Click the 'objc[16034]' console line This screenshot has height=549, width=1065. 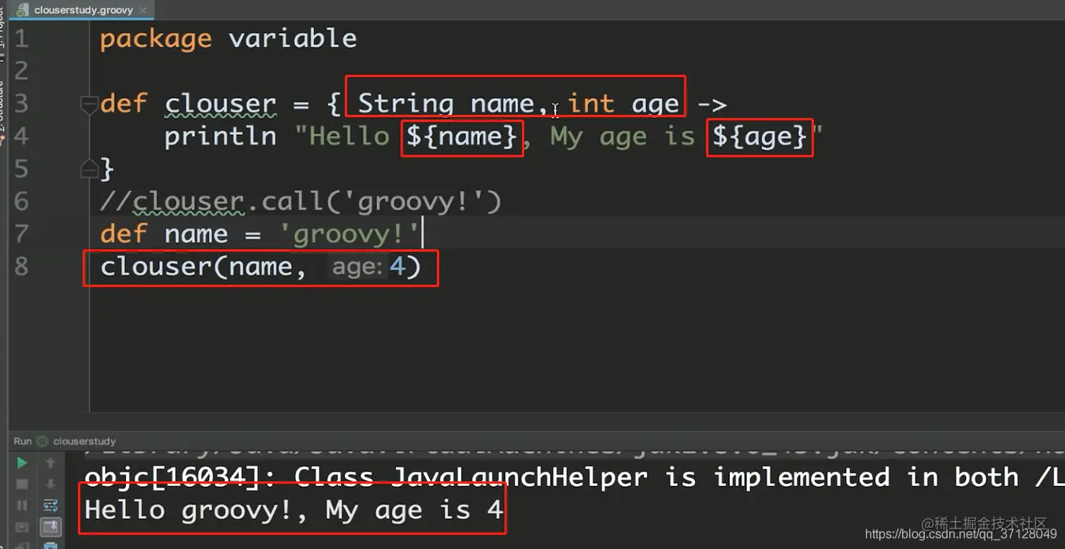(x=574, y=477)
